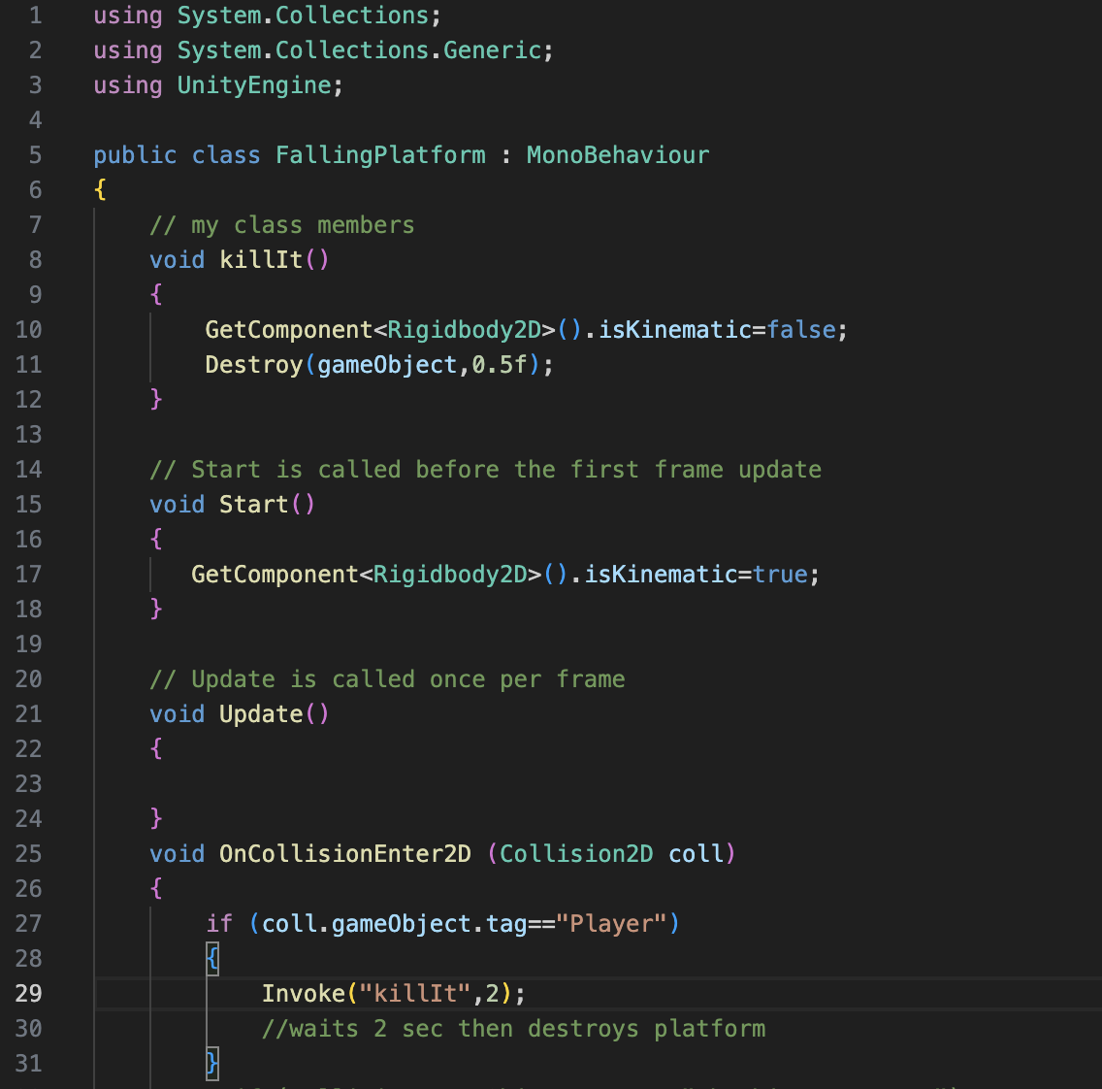
Task: Click the yellow opening brace on line 6
Action: coord(100,190)
